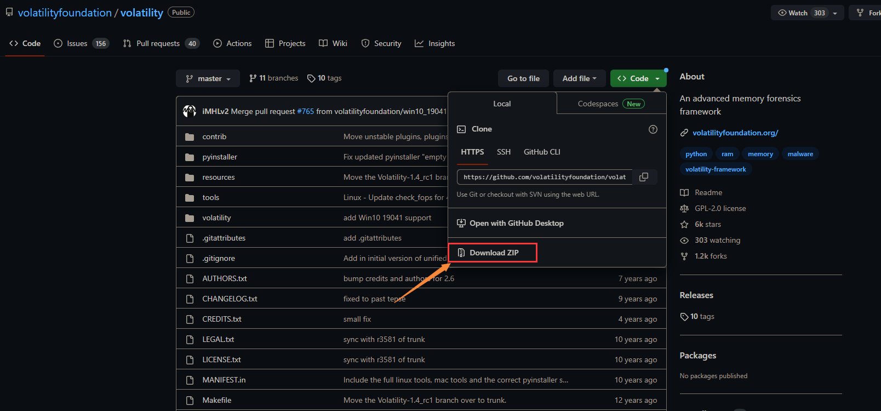Click the tools folder icon

pyautogui.click(x=190, y=198)
